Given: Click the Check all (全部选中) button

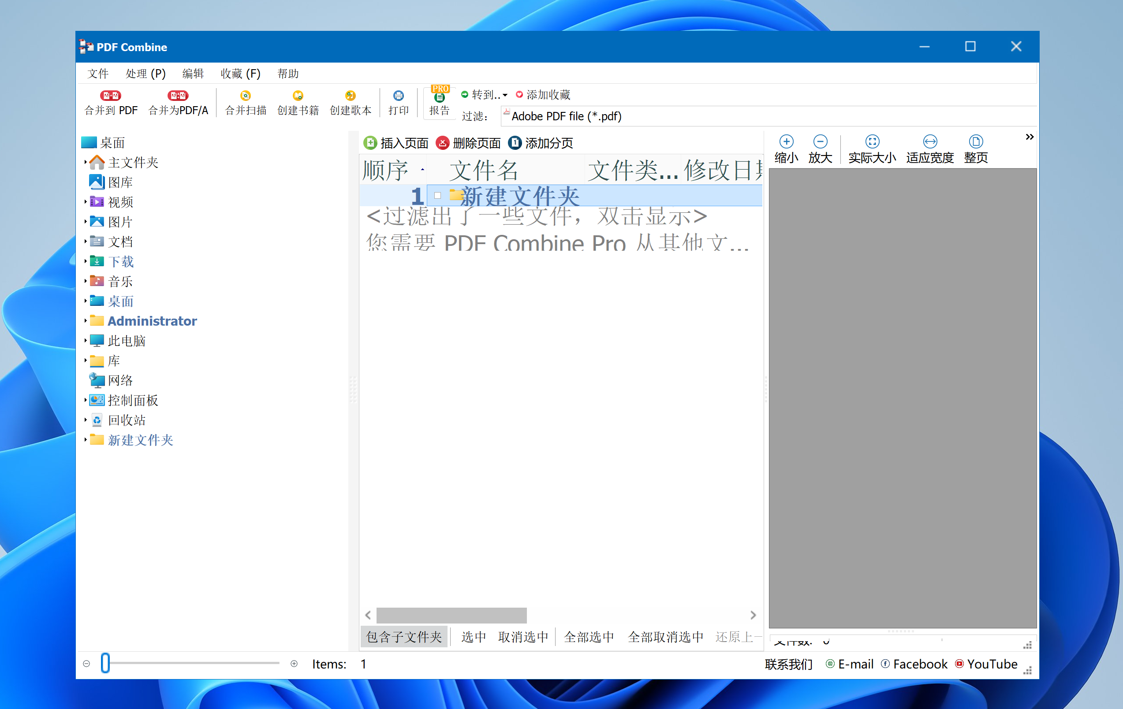Looking at the screenshot, I should click(589, 637).
